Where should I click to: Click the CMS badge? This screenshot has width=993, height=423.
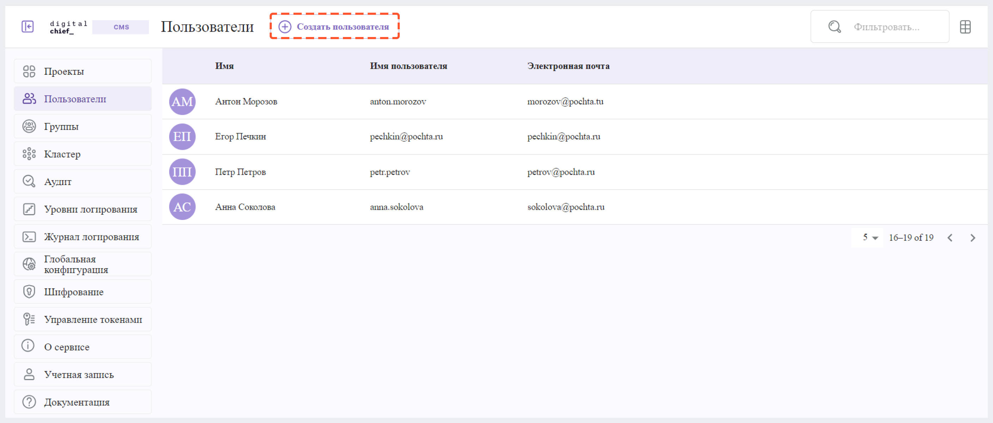(121, 27)
